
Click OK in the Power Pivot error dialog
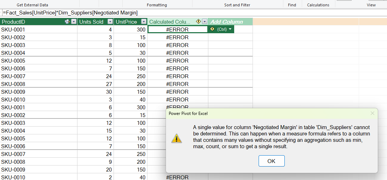pos(271,161)
